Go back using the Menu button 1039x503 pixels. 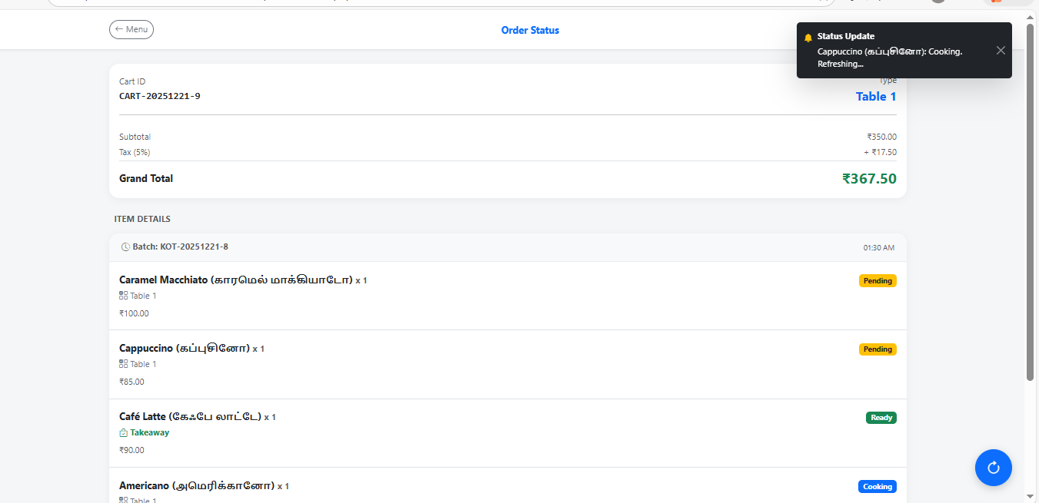pyautogui.click(x=132, y=29)
